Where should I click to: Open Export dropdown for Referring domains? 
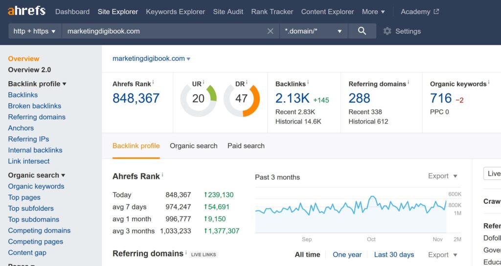tap(442, 254)
